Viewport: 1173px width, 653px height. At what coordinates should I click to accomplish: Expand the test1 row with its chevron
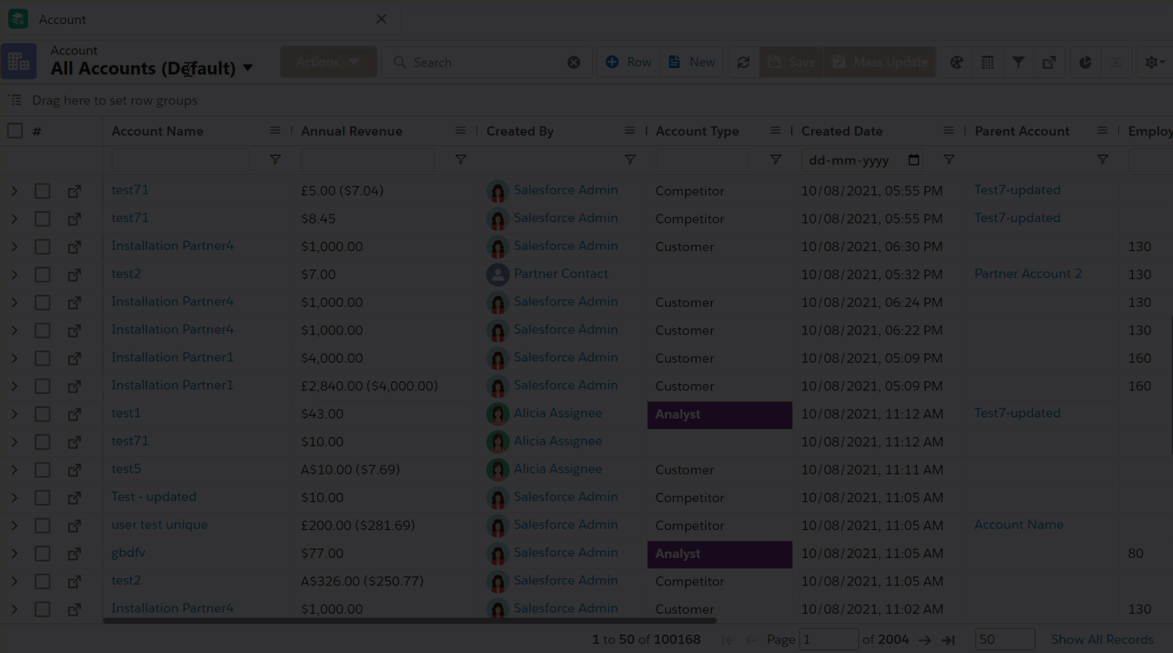click(x=14, y=414)
